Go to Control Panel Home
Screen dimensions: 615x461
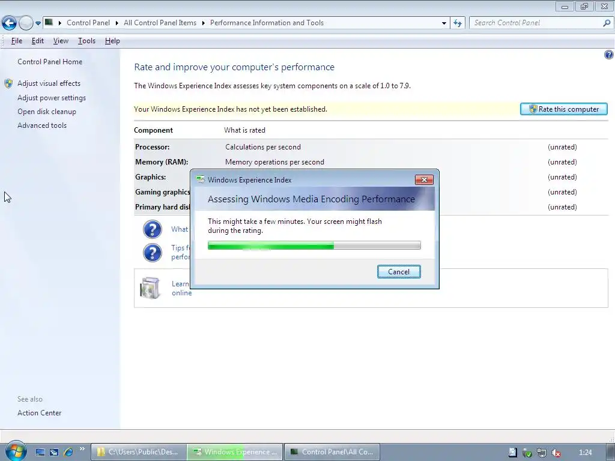pos(50,62)
